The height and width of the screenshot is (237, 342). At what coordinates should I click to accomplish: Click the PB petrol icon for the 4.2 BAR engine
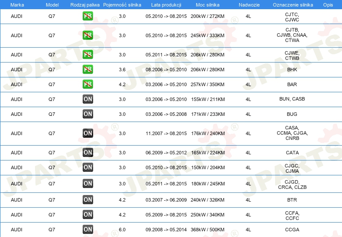click(x=88, y=84)
